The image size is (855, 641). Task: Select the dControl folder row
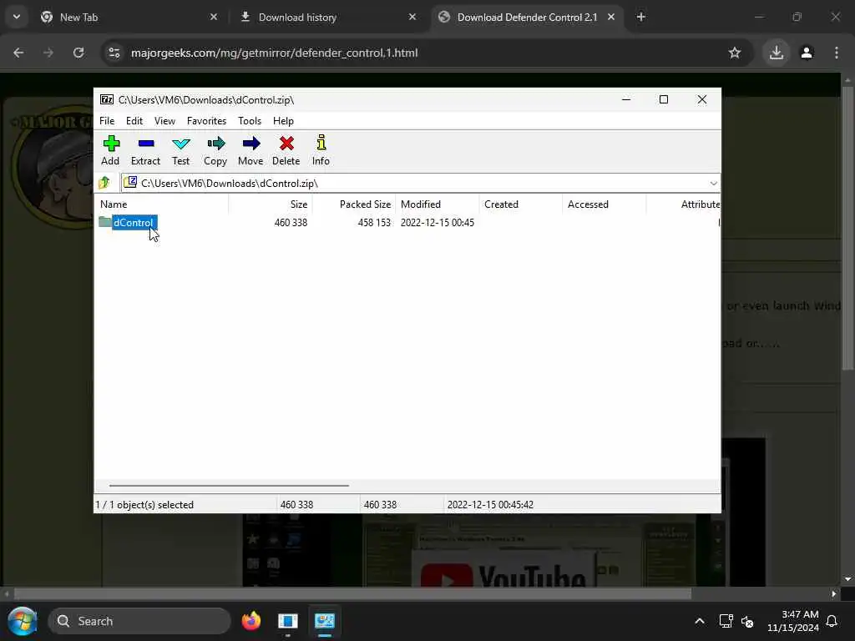click(x=407, y=222)
